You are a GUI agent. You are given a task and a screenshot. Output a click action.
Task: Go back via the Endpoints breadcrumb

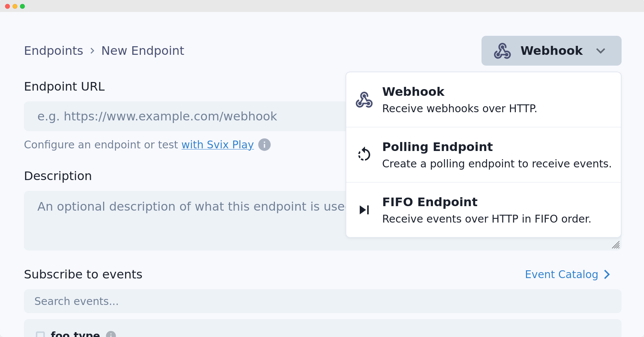pyautogui.click(x=53, y=51)
